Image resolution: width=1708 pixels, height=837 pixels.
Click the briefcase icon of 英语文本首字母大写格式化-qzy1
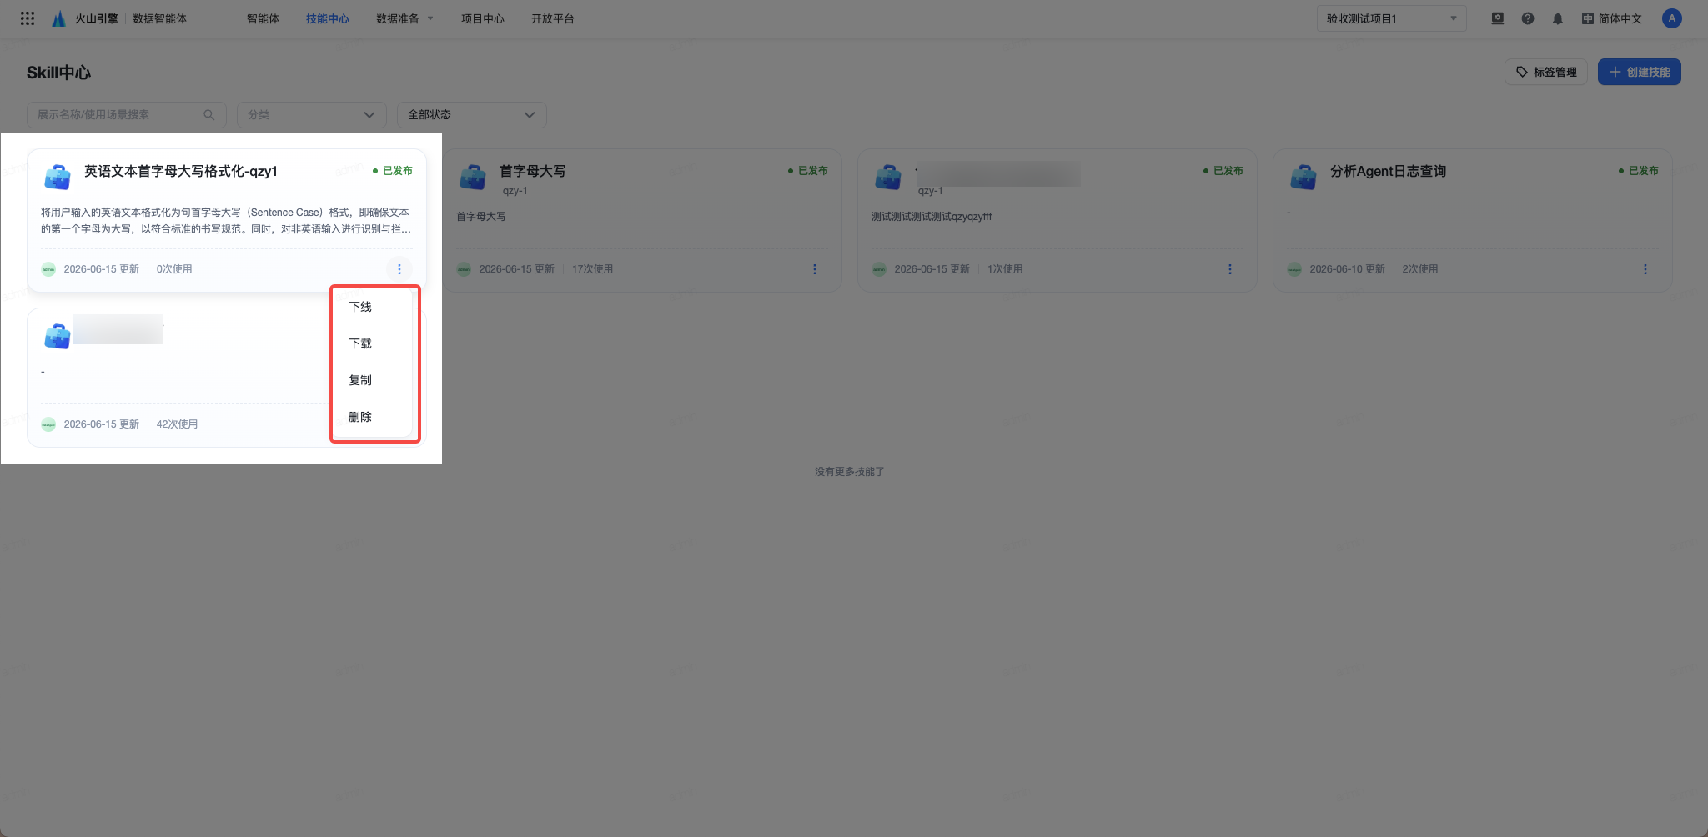(58, 177)
